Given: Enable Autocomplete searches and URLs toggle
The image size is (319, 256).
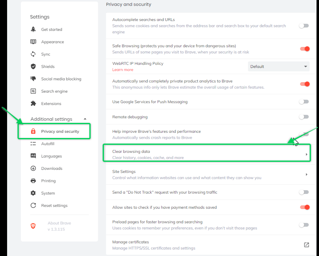Looking at the screenshot, I should point(304,26).
